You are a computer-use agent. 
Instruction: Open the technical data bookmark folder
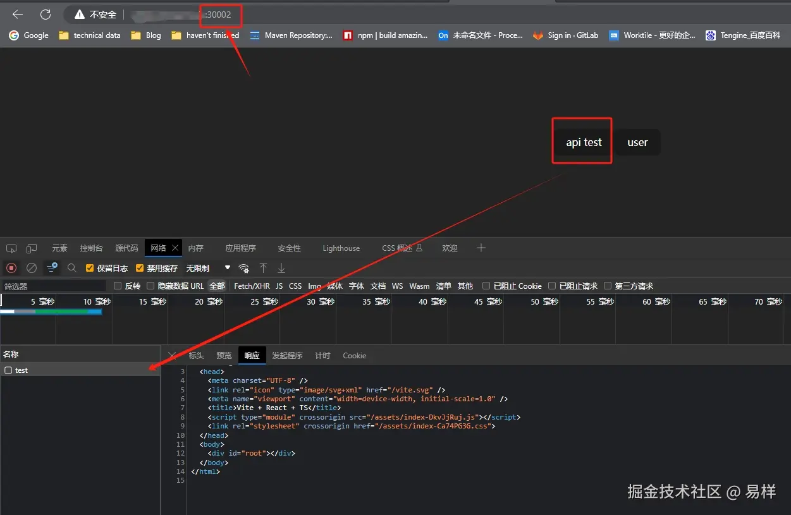[x=89, y=35]
